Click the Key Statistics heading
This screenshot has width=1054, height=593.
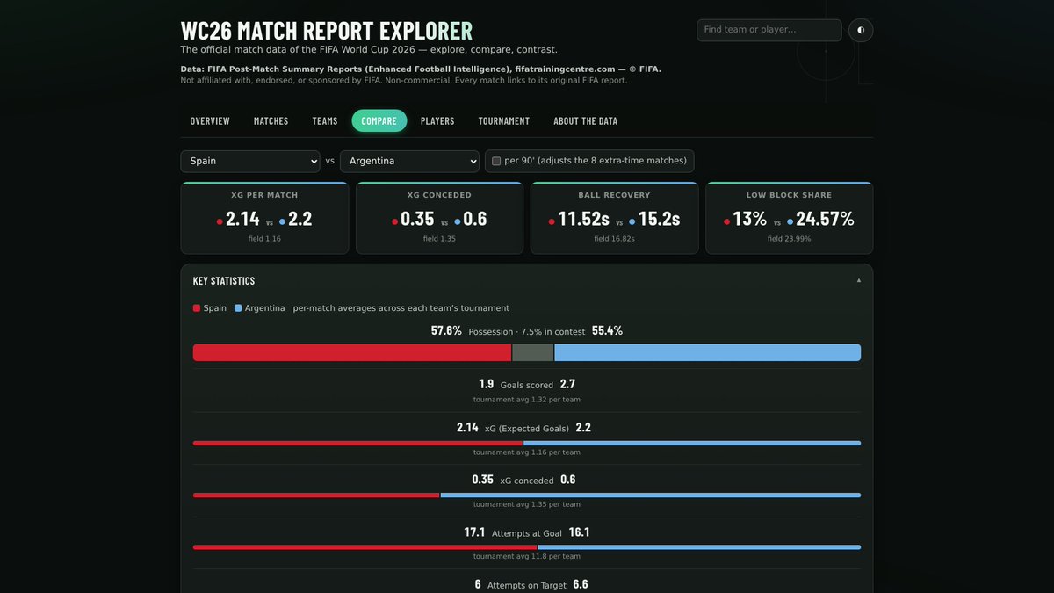[x=224, y=281]
